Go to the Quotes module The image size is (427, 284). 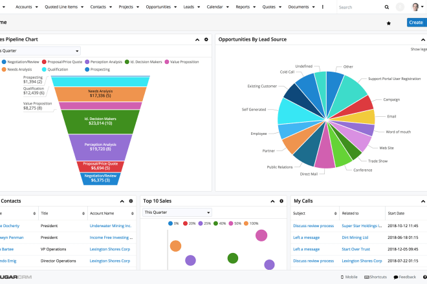tap(268, 7)
